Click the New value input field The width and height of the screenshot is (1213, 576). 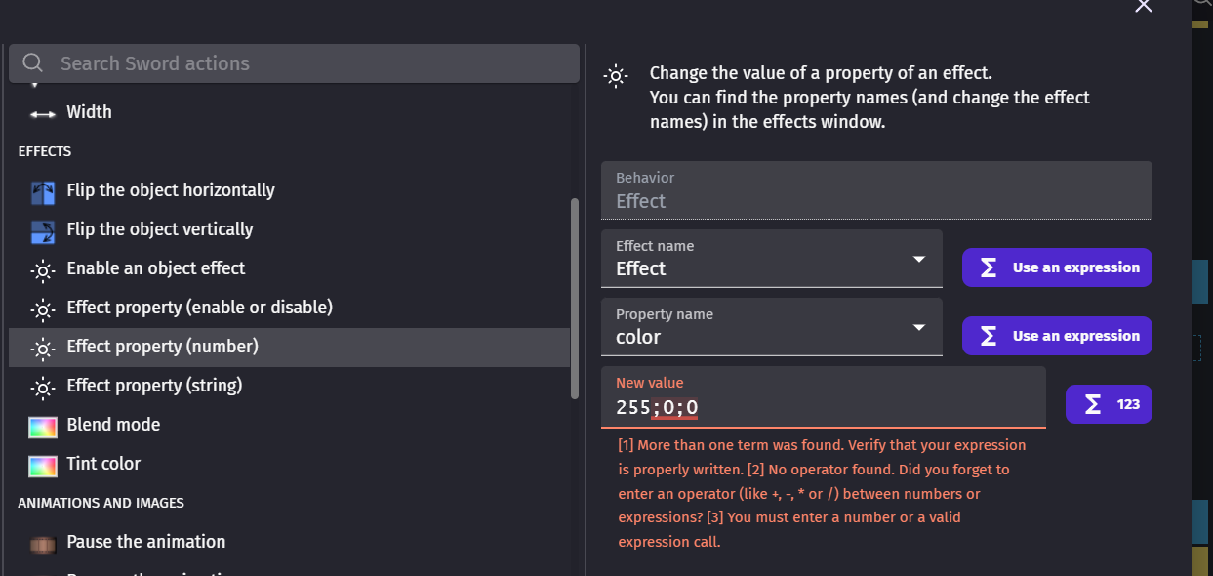[x=824, y=406]
